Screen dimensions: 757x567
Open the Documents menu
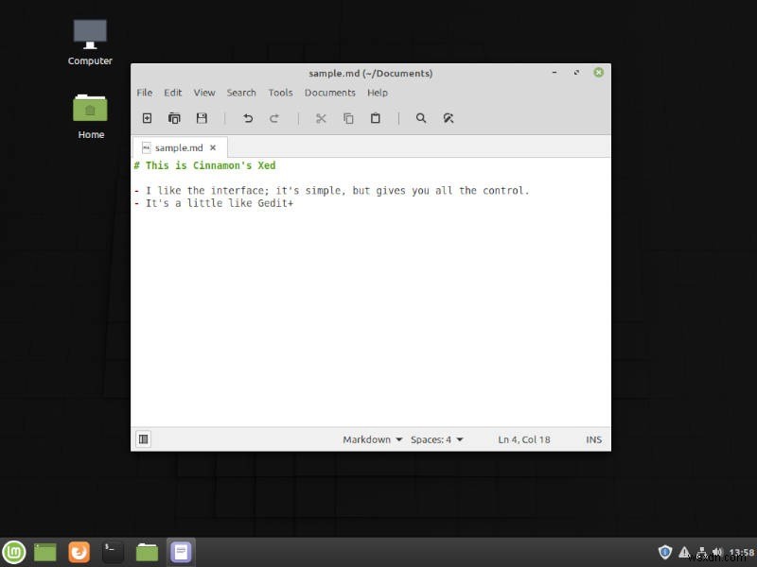point(329,93)
